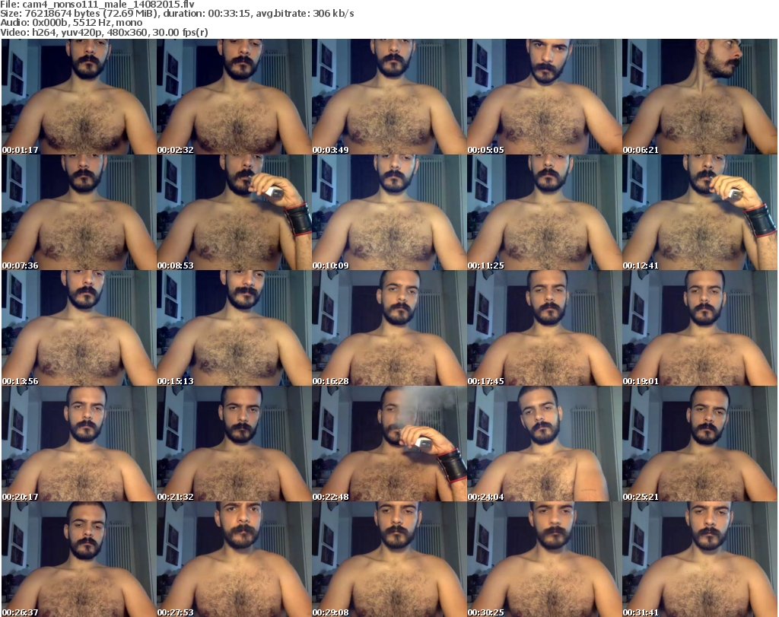Screen dimensions: 779x617
Task: Choose the frame timestamped 00:22:48
Action: coord(389,444)
